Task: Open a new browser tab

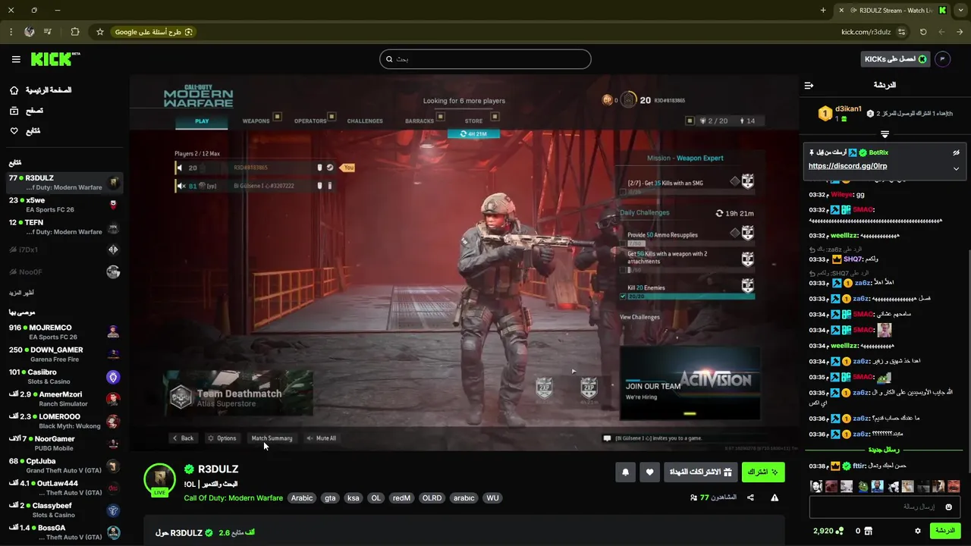Action: pyautogui.click(x=823, y=10)
